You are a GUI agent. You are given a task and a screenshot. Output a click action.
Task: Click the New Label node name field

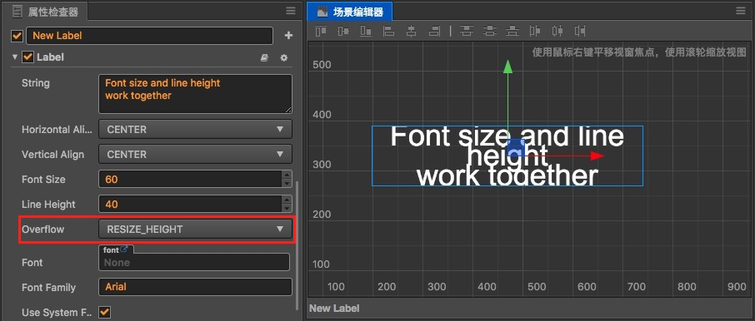[x=149, y=36]
